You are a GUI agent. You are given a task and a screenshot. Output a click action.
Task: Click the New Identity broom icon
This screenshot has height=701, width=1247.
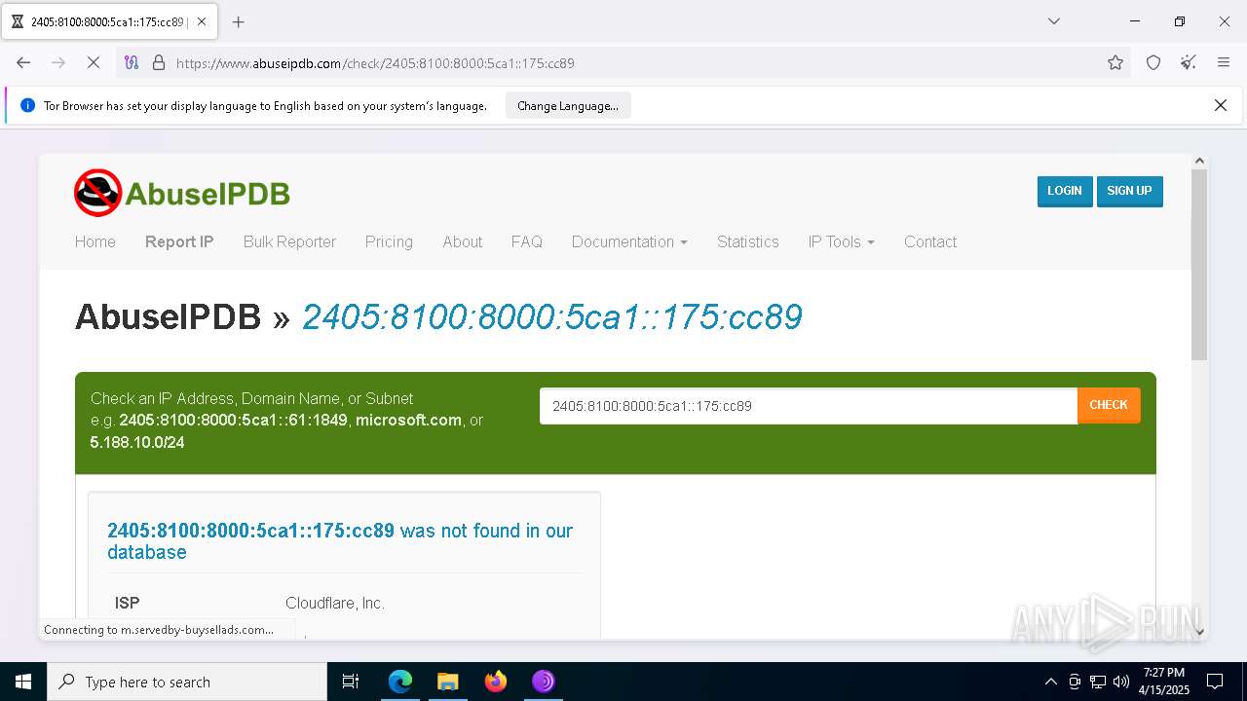pos(1188,62)
